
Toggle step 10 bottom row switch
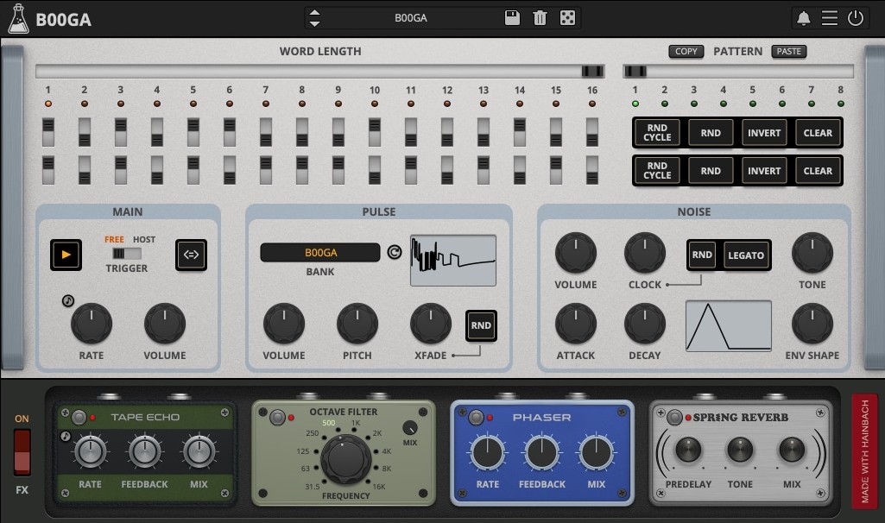click(374, 170)
